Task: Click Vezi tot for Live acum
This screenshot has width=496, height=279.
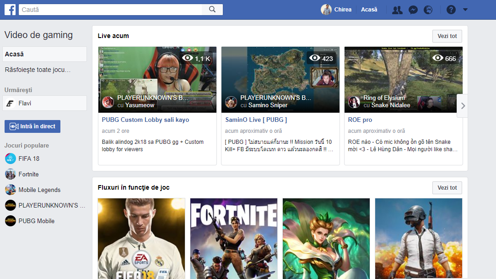Action: [x=447, y=36]
